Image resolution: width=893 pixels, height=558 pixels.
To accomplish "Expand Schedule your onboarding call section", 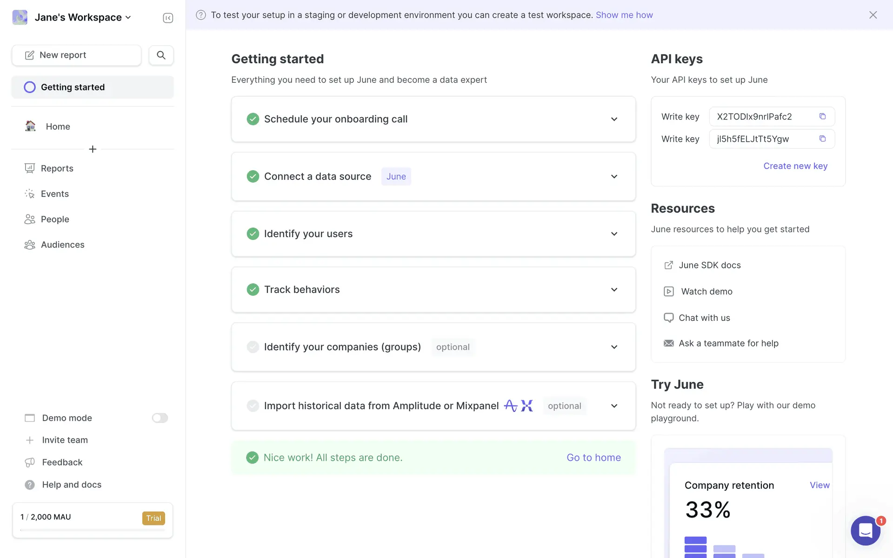I will (x=614, y=119).
